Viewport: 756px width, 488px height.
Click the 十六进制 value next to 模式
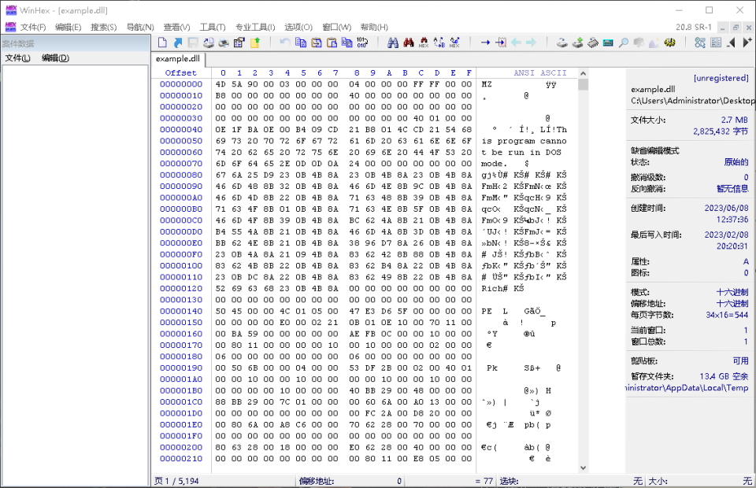732,293
